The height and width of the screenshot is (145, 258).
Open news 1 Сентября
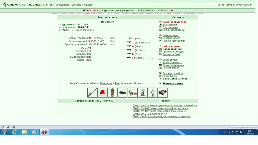(x=150, y=114)
